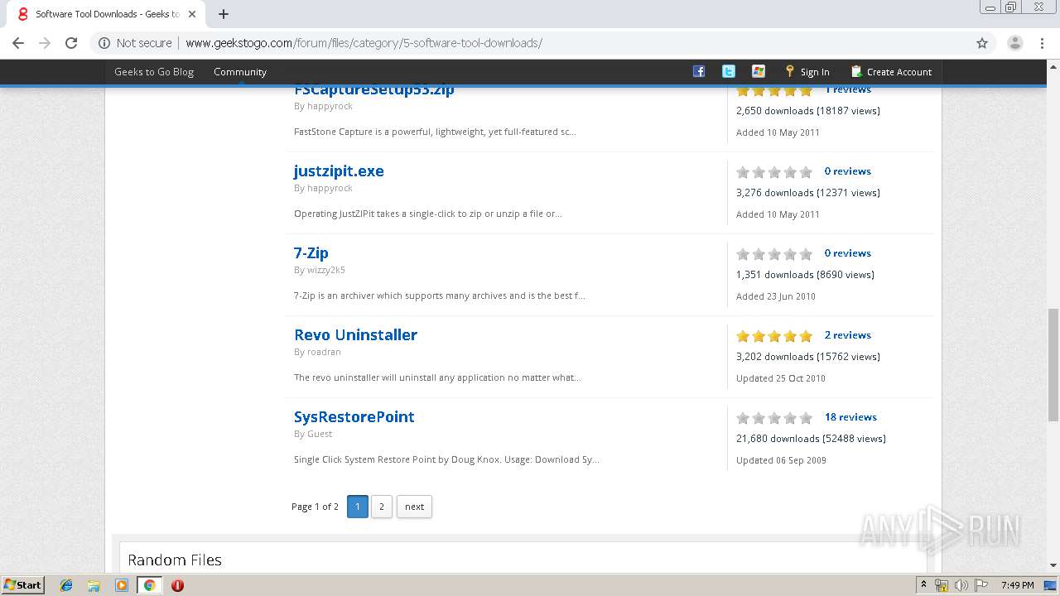Click the gold star rating for Revo Uninstaller
The width and height of the screenshot is (1060, 596).
pyautogui.click(x=774, y=336)
